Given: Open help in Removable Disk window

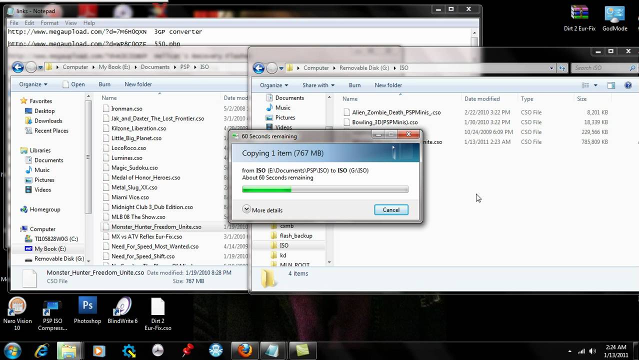Looking at the screenshot, I should [628, 85].
